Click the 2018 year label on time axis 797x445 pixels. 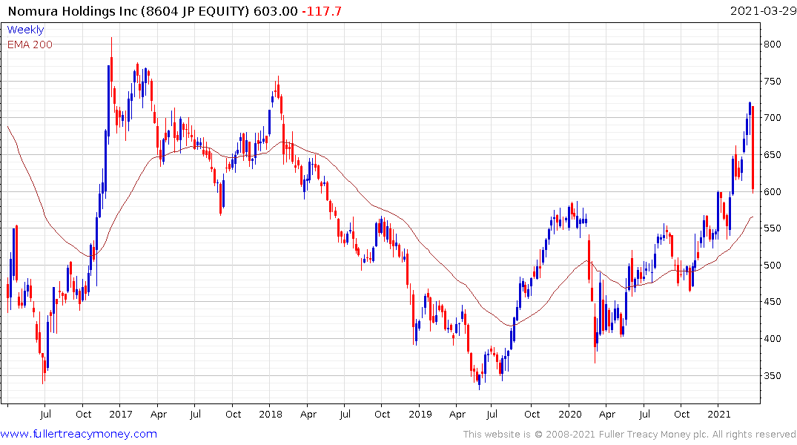pos(271,414)
